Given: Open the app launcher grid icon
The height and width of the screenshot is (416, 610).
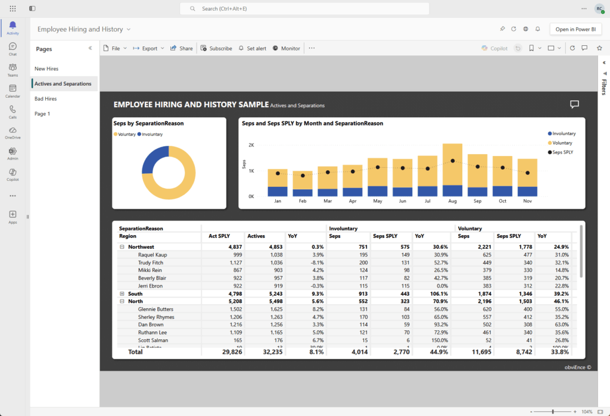Looking at the screenshot, I should coord(13,8).
